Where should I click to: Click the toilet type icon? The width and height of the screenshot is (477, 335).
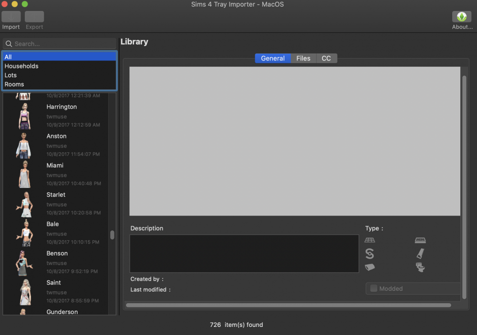tap(420, 267)
